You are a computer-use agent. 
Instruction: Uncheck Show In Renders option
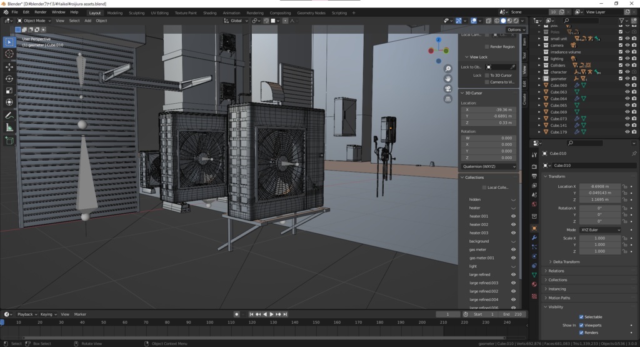tap(581, 333)
